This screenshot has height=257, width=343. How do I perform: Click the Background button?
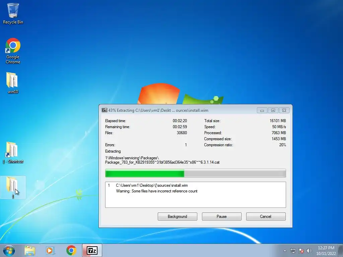pos(178,217)
